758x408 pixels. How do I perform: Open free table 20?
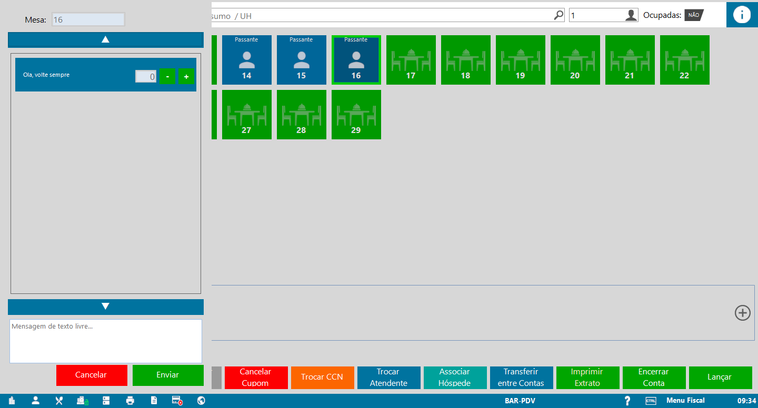[x=575, y=60]
